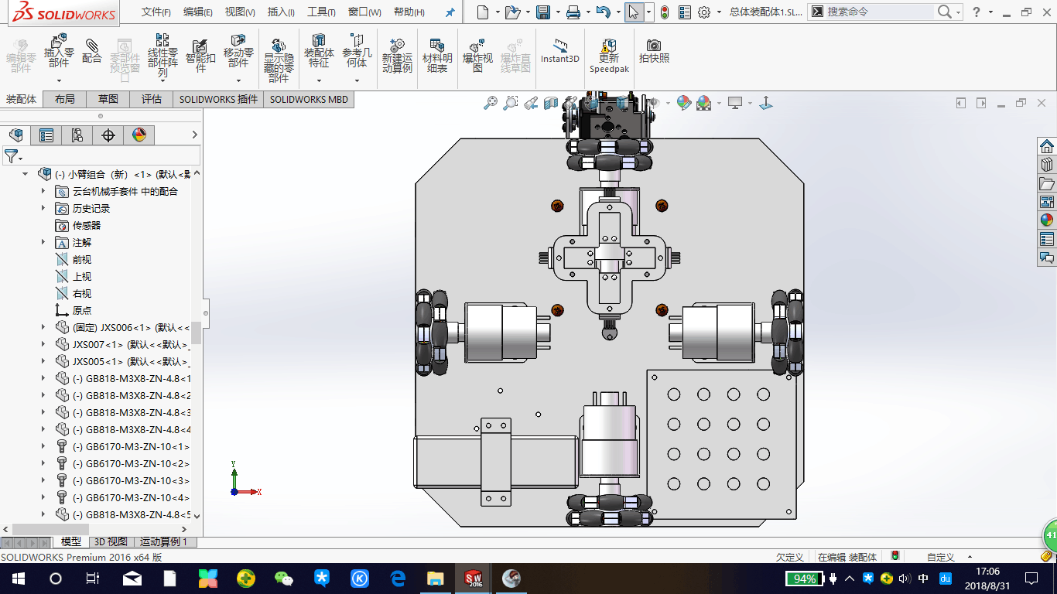
Task: Open the DisplayManager color ball tab
Action: 139,135
